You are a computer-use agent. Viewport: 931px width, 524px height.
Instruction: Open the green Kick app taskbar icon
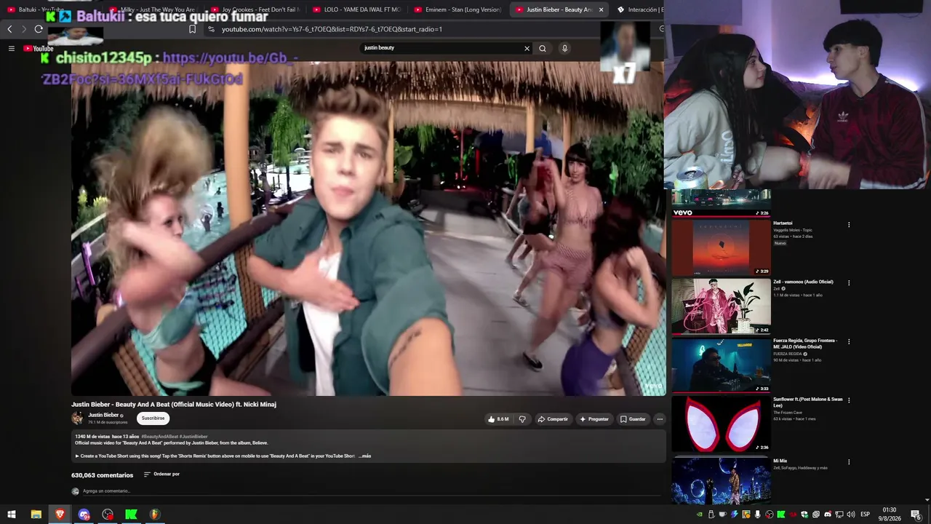coord(131,515)
